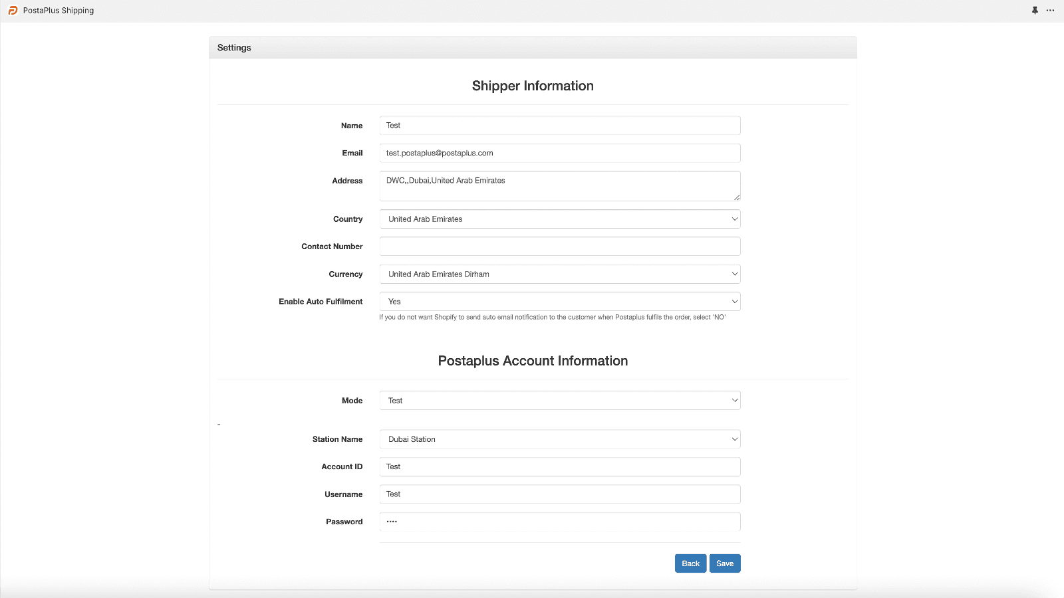Click the Password field
The width and height of the screenshot is (1064, 598).
coord(559,522)
